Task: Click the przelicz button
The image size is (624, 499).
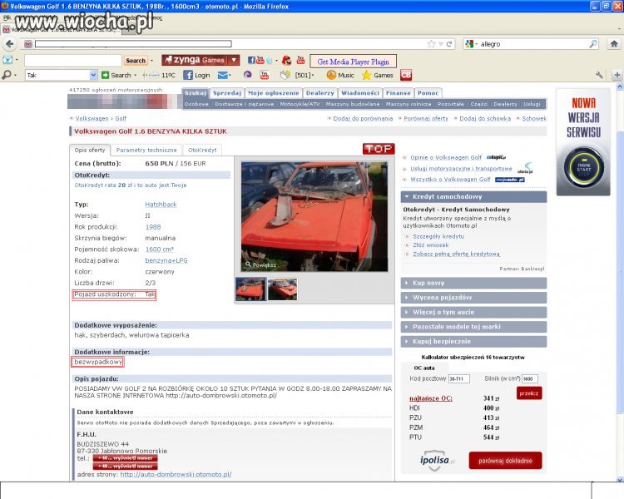Action: tap(529, 393)
